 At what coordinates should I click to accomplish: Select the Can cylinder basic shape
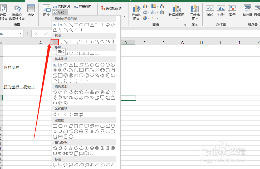[113, 70]
